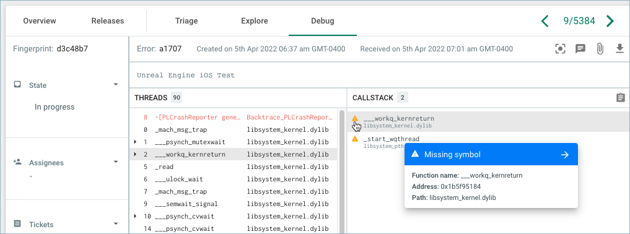Select thread 8 PLCrashReporter row
The height and width of the screenshot is (234, 630).
234,118
